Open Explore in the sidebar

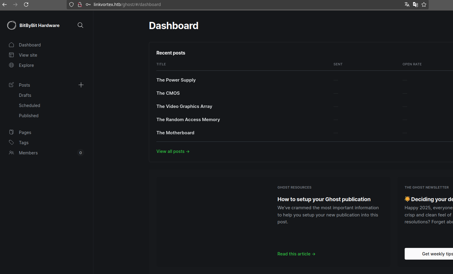pyautogui.click(x=26, y=65)
